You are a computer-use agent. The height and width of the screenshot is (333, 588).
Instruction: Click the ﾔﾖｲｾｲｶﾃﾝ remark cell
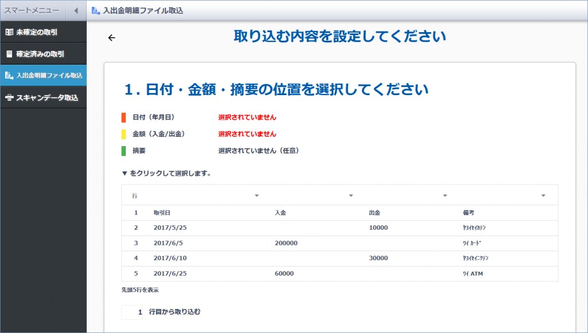coord(474,228)
